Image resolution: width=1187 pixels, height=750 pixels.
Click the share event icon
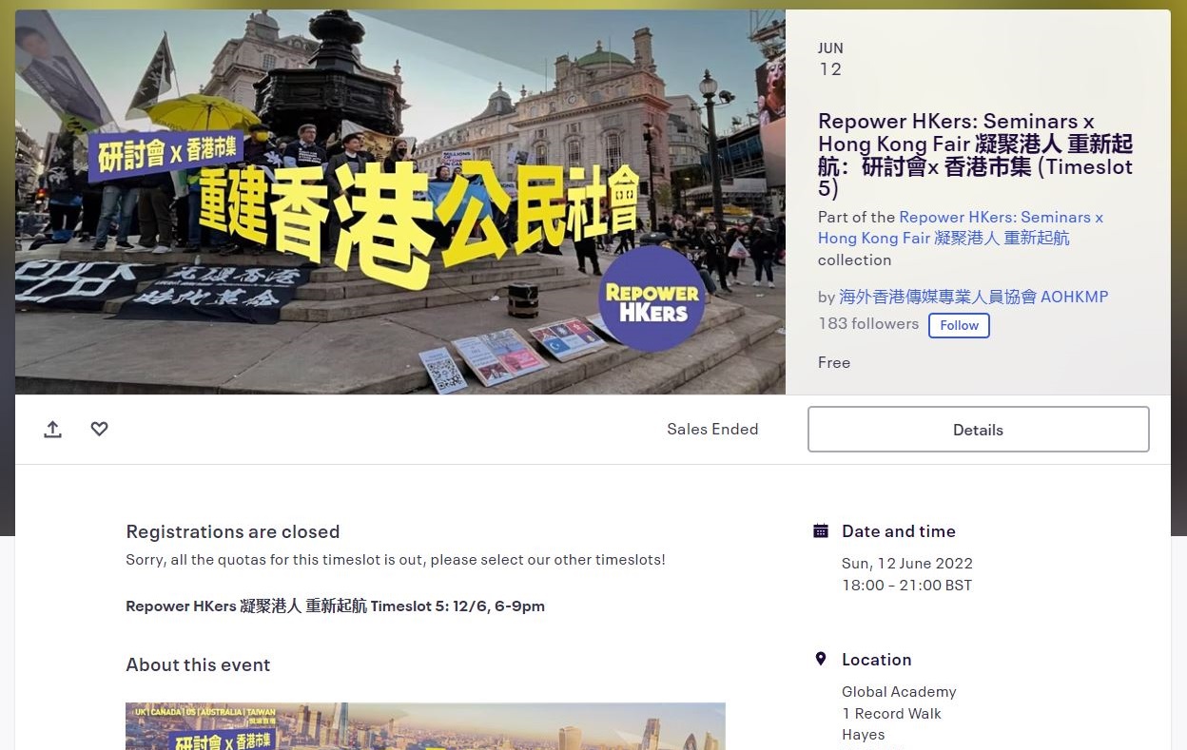53,430
